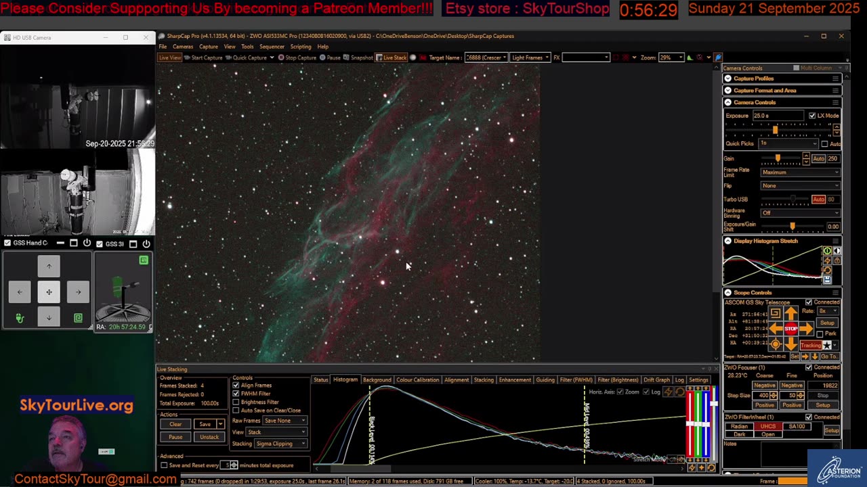Click the right arrow in GSS Hand Controller

click(x=78, y=292)
